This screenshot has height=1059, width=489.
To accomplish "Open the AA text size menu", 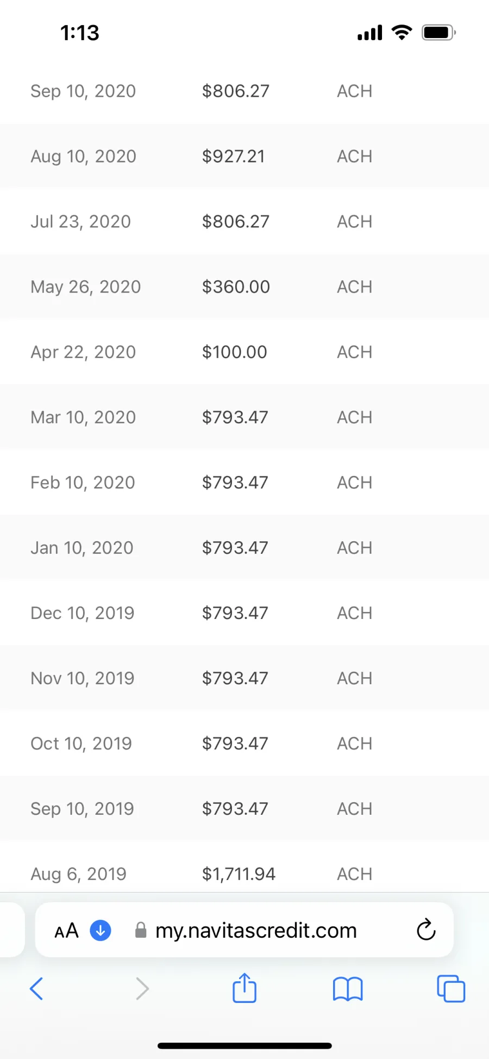I will pos(67,931).
